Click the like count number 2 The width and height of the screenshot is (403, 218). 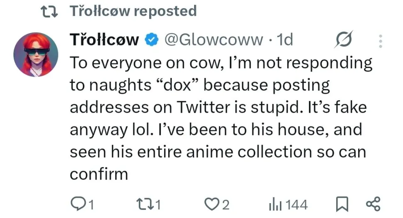[x=226, y=204]
